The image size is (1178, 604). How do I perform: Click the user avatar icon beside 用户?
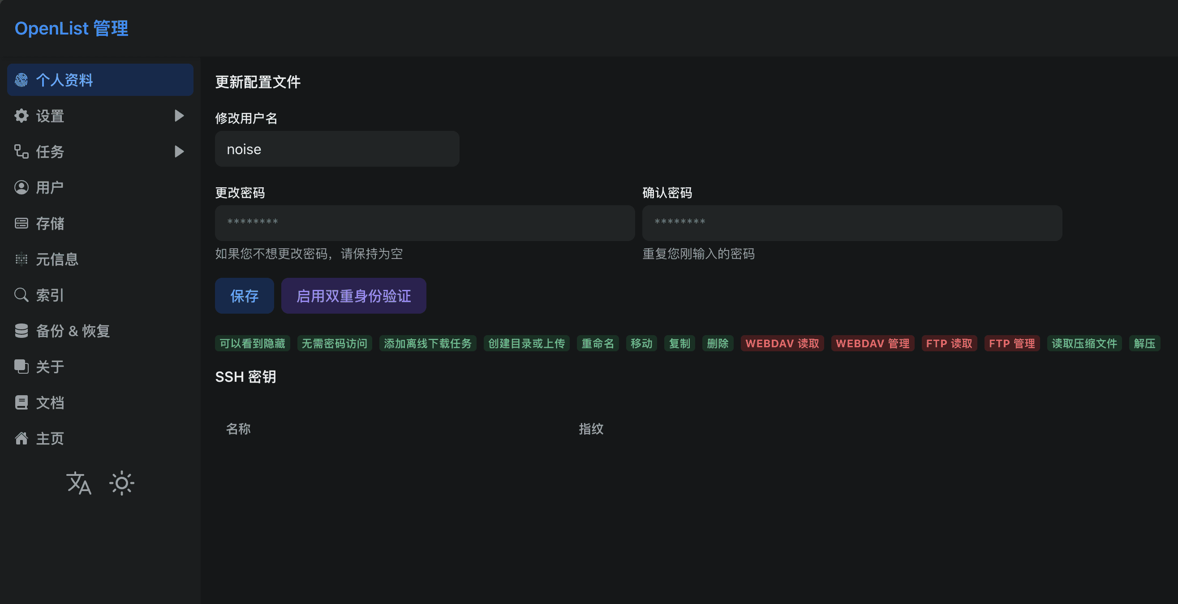[x=21, y=188]
